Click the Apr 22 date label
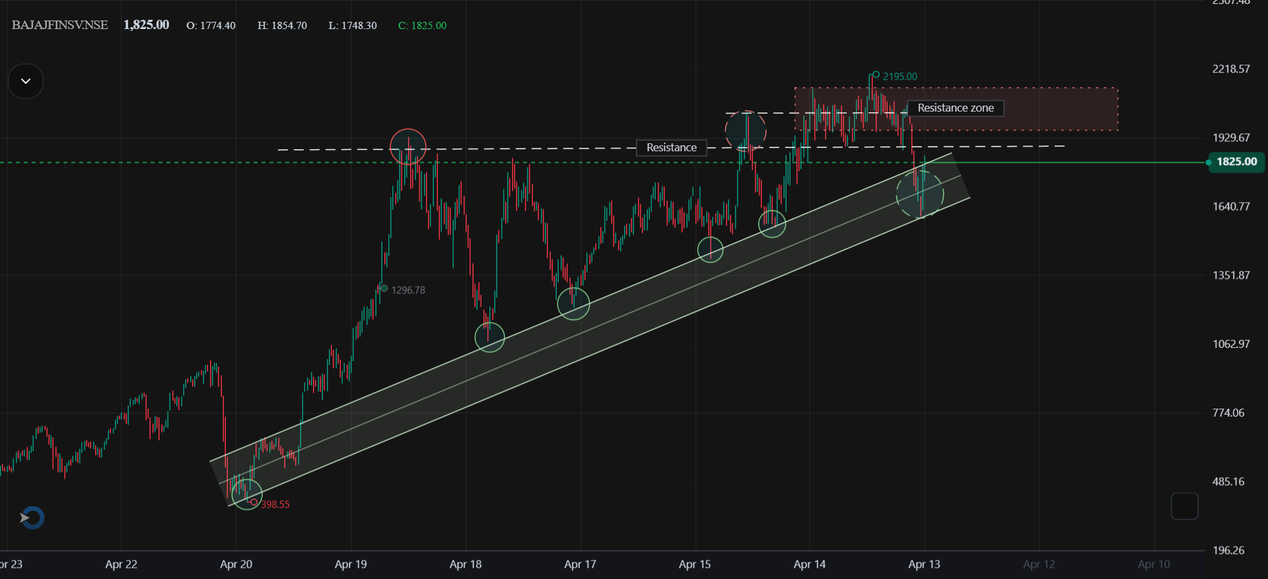1268x579 pixels. [x=122, y=564]
